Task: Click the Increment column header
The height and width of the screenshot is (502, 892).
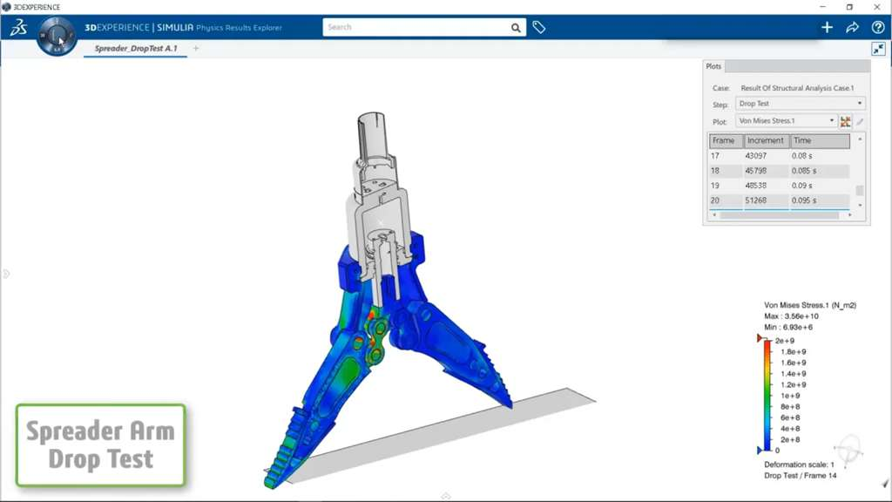Action: pyautogui.click(x=766, y=140)
